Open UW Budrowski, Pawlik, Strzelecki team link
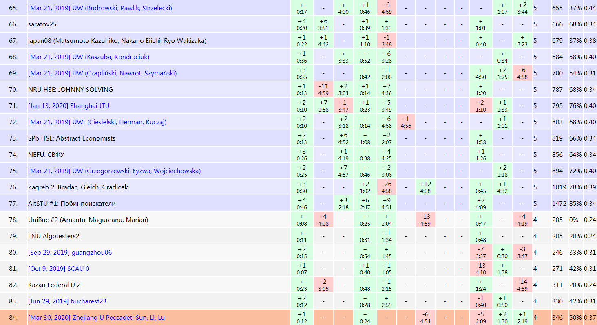This screenshot has width=597, height=325. click(100, 8)
